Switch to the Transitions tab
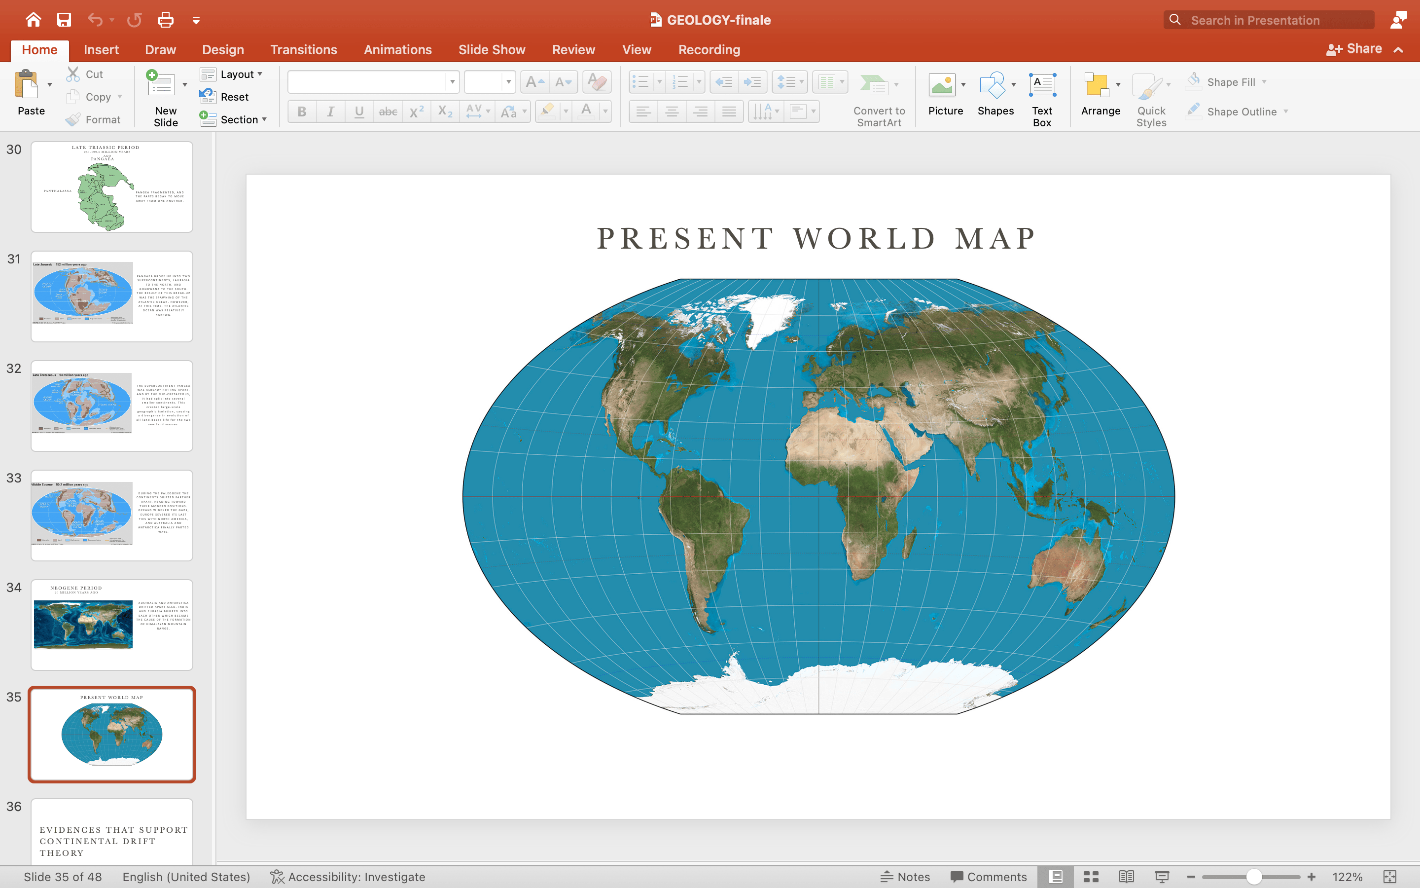Image resolution: width=1420 pixels, height=888 pixels. [303, 50]
